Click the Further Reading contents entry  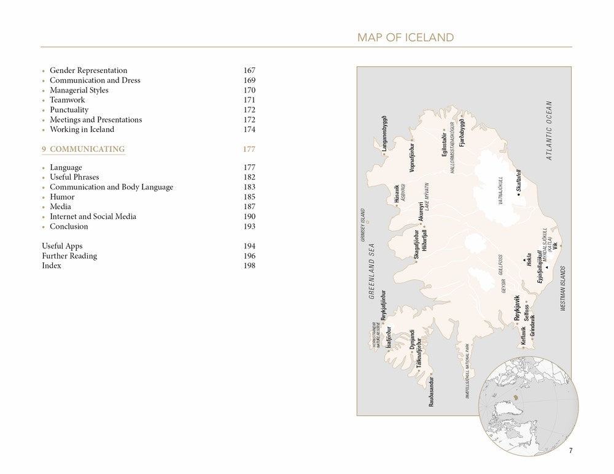pyautogui.click(x=69, y=256)
